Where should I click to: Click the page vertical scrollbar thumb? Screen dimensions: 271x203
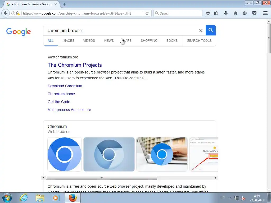tap(269, 38)
